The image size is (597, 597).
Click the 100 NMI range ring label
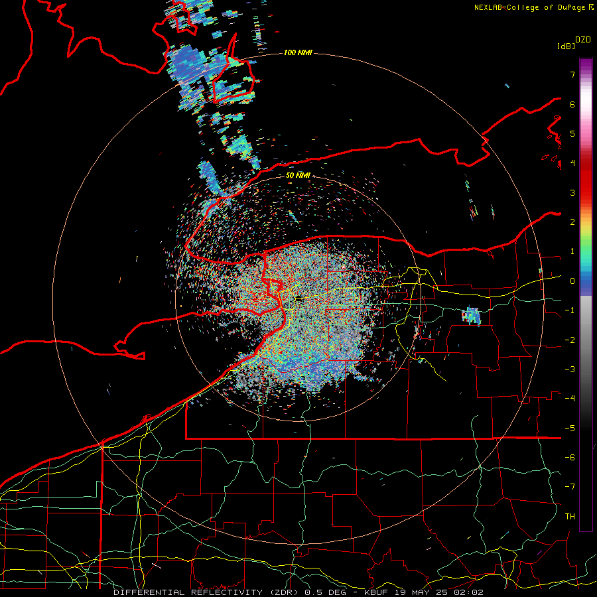point(298,52)
